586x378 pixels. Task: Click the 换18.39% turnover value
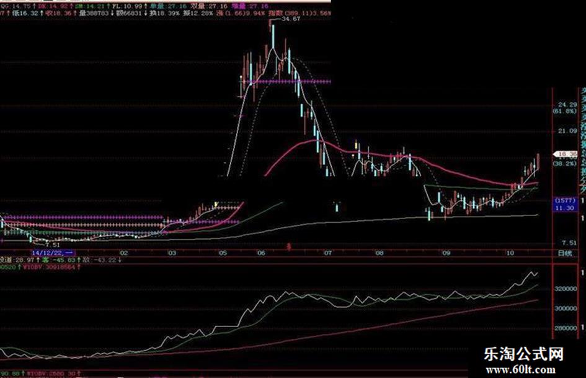164,13
